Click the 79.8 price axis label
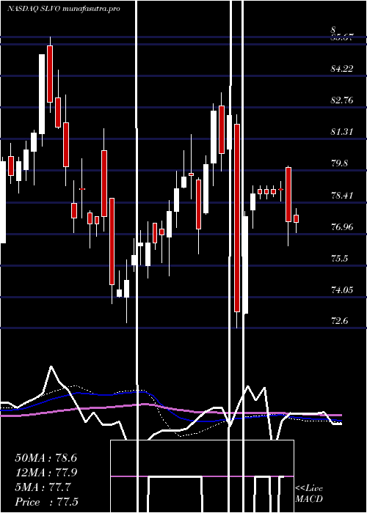Image resolution: width=367 pixels, height=513 pixels. tap(339, 163)
